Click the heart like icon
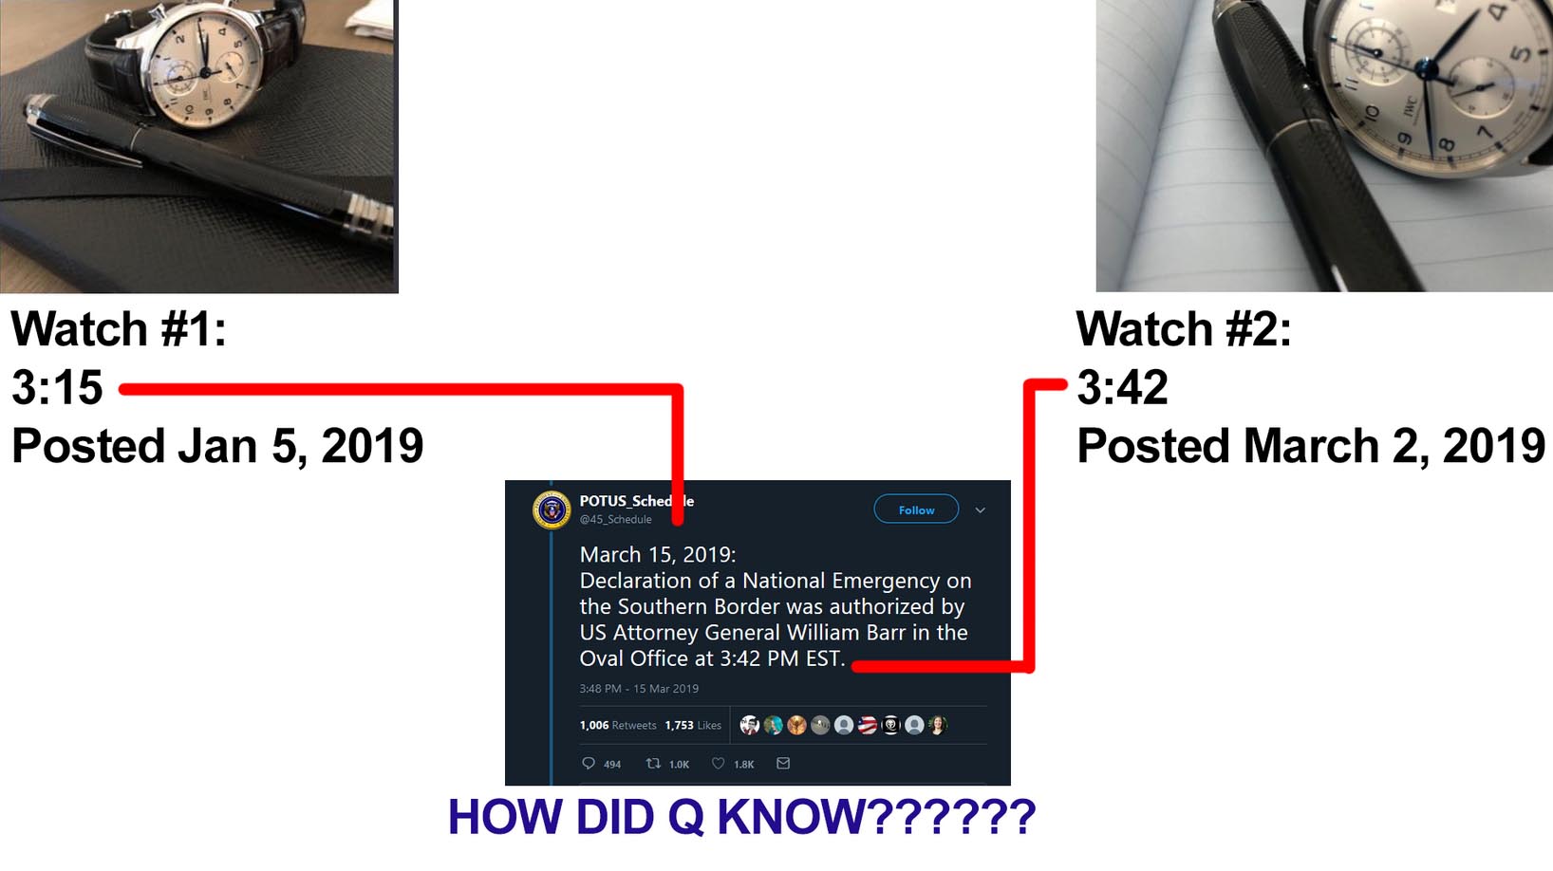Image resolution: width=1553 pixels, height=871 pixels. tap(718, 763)
